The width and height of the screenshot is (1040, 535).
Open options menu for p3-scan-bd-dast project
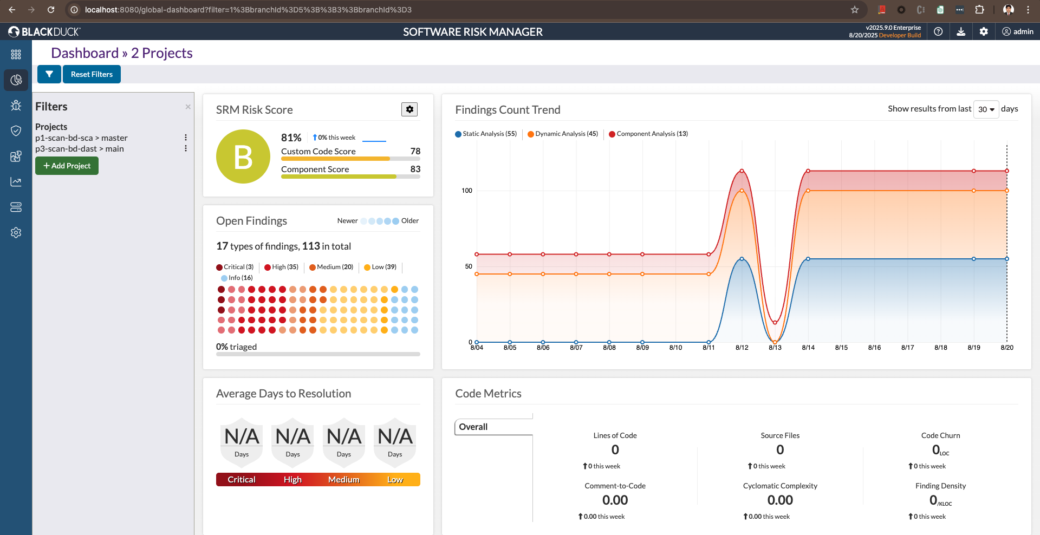186,149
